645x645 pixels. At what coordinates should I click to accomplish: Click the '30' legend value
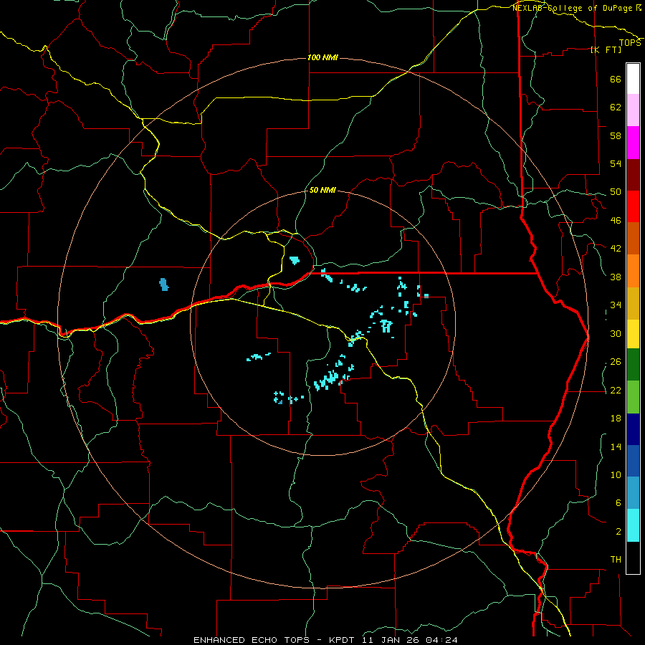616,333
